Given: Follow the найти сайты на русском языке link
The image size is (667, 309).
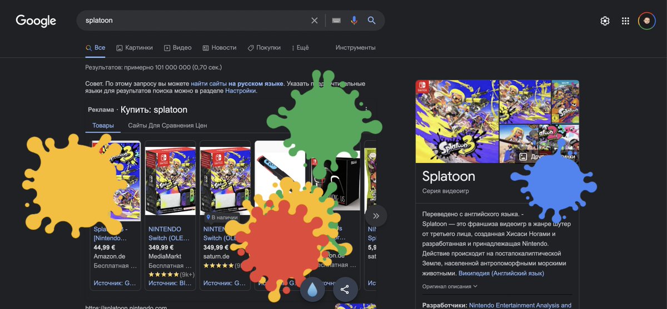Looking at the screenshot, I should pos(237,83).
